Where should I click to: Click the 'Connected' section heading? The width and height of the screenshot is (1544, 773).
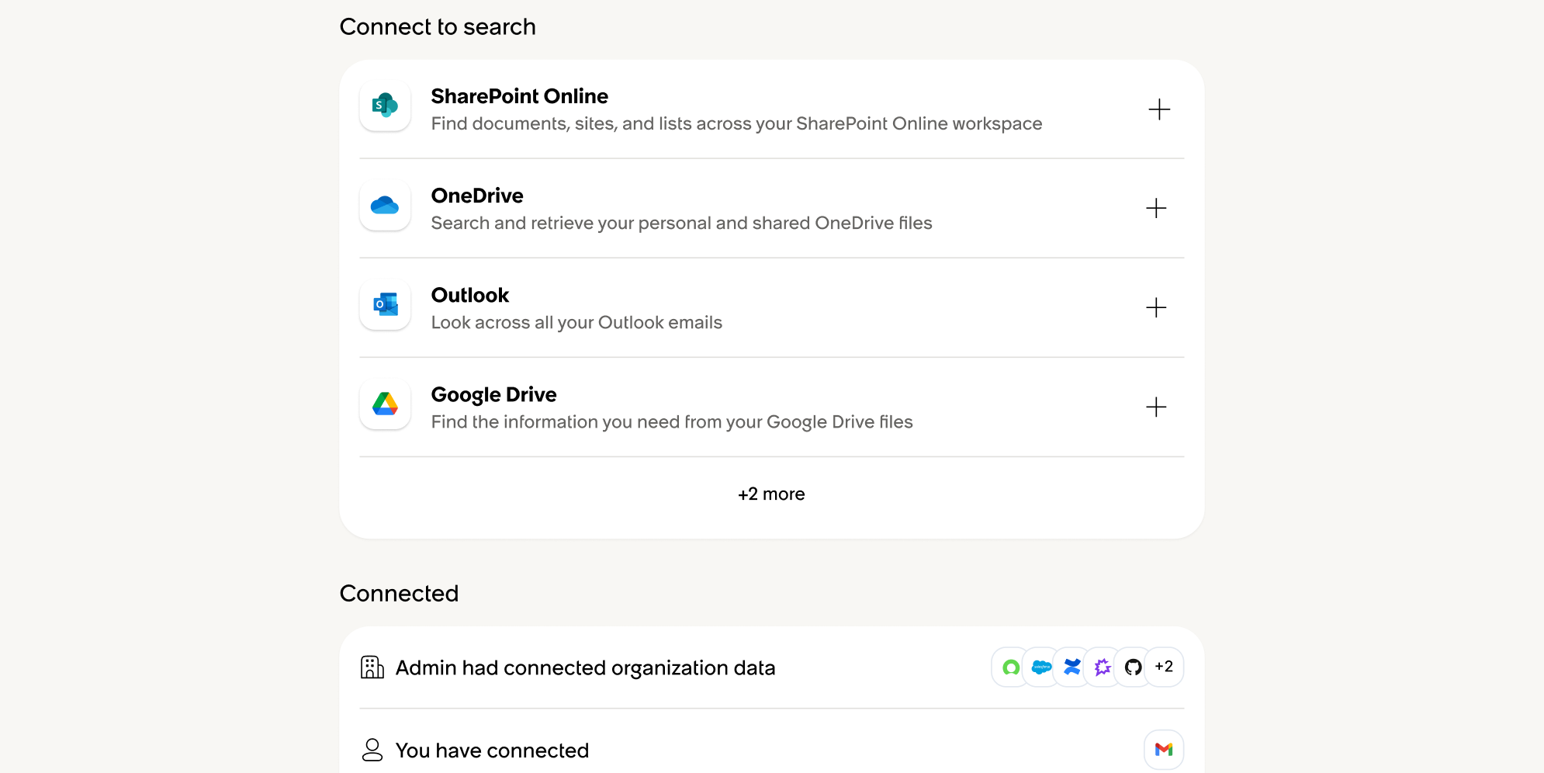[x=400, y=594]
